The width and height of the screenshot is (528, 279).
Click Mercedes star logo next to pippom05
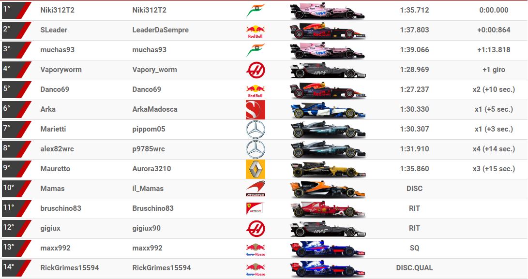pyautogui.click(x=256, y=130)
